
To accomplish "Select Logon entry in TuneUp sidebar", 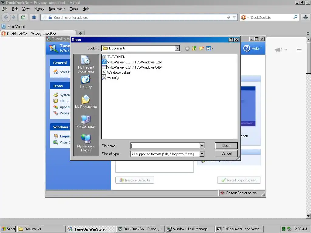I will [x=62, y=136].
